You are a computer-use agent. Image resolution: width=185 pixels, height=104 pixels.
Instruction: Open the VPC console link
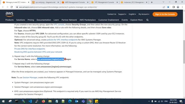coord(59,25)
